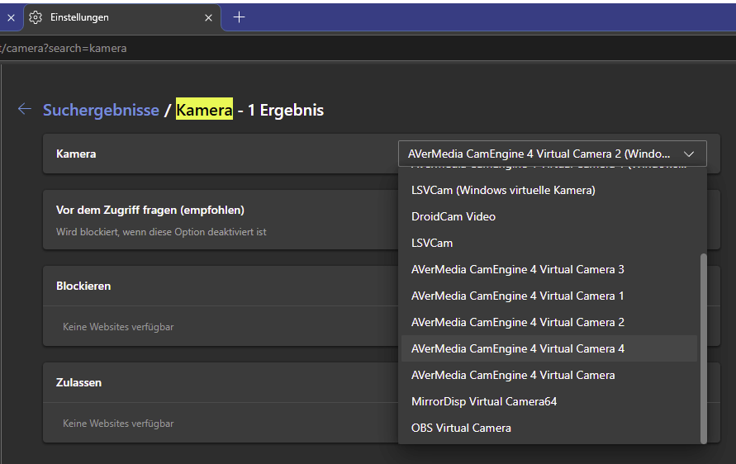Viewport: 736px width, 464px height.
Task: Click the back arrow beside Suchergebnisse
Action: pos(25,109)
